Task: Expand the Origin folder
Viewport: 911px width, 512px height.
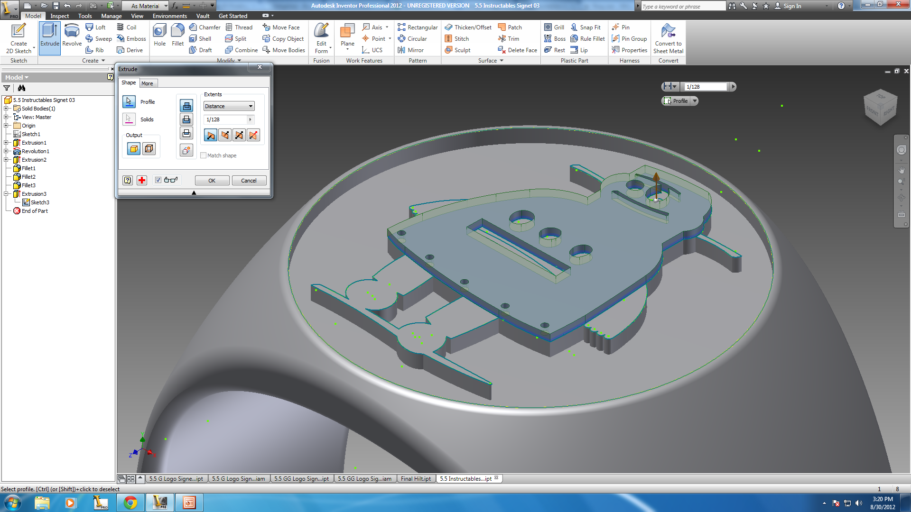Action: (6, 126)
